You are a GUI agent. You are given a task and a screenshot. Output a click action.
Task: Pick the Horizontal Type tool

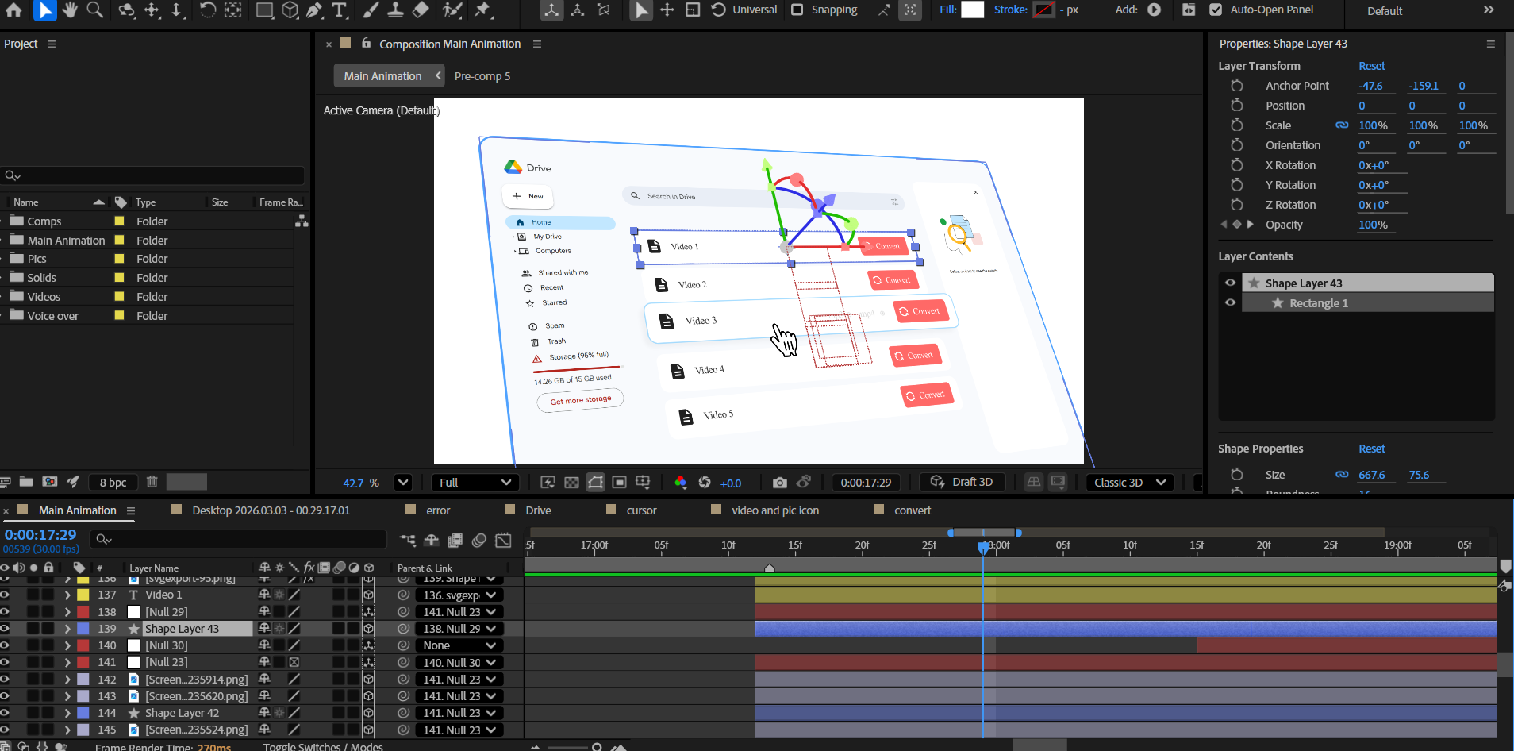click(x=340, y=10)
